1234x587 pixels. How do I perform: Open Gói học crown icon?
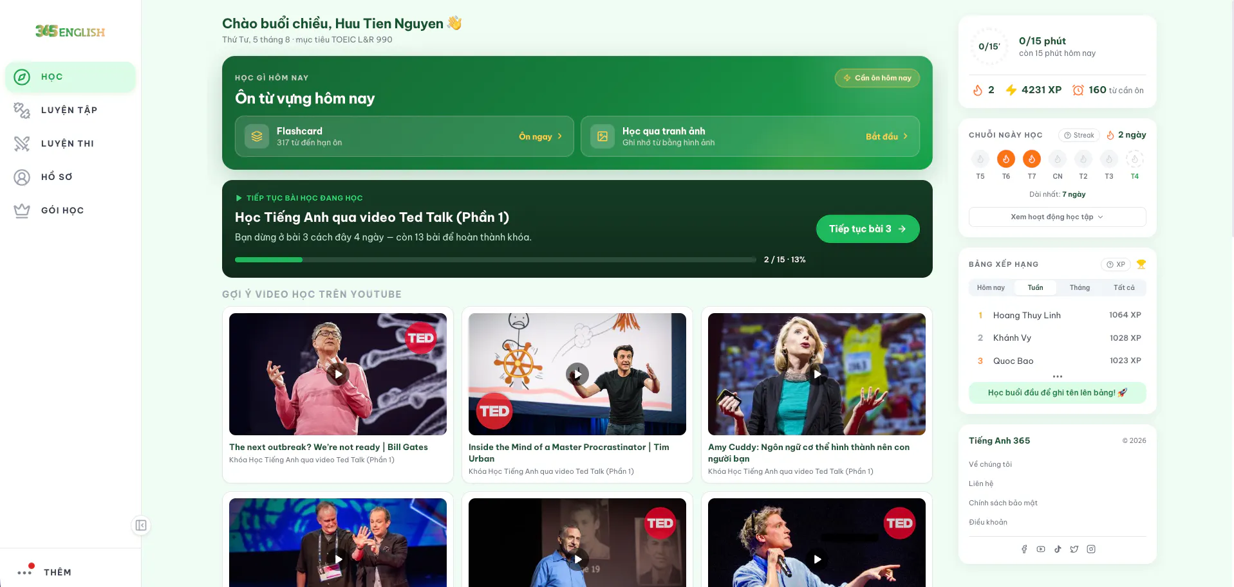[22, 211]
